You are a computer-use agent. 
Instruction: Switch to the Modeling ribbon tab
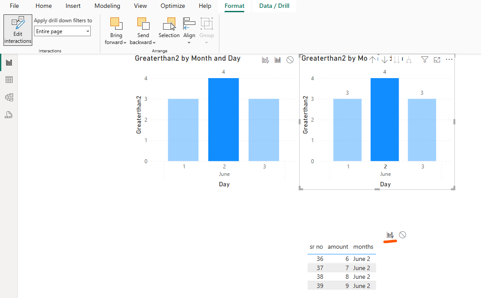107,6
